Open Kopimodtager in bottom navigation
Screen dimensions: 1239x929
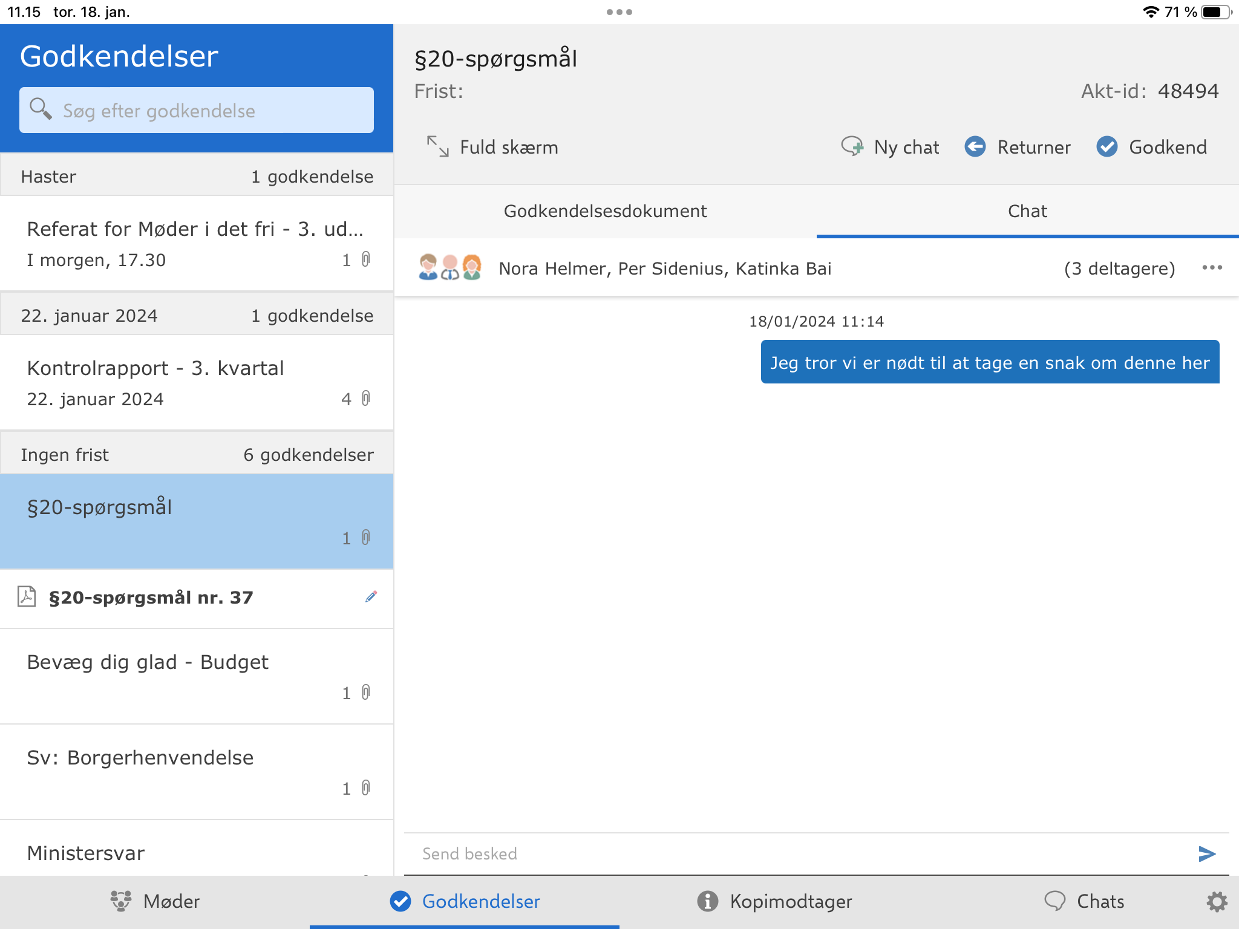coord(774,901)
